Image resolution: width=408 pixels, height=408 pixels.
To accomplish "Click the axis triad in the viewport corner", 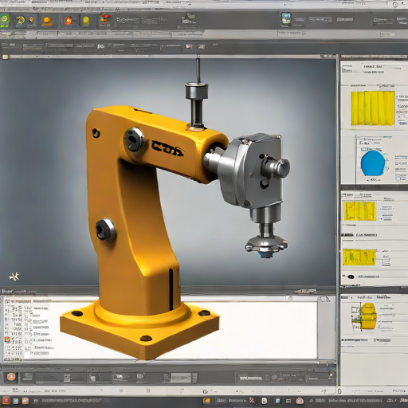I will point(14,277).
